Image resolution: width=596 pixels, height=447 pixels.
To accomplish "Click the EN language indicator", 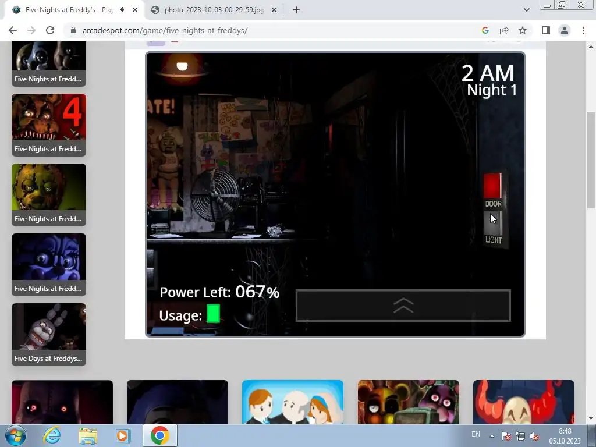I will 476,434.
